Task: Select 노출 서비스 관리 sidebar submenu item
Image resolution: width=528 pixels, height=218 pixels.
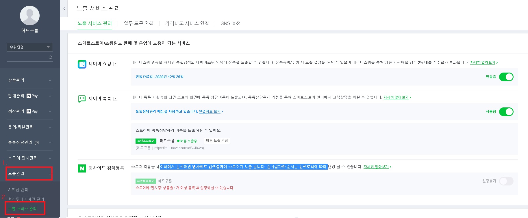Action: pyautogui.click(x=23, y=209)
